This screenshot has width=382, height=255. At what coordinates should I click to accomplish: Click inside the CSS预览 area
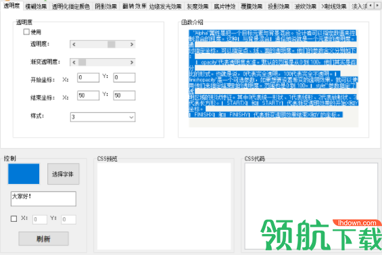click(164, 206)
